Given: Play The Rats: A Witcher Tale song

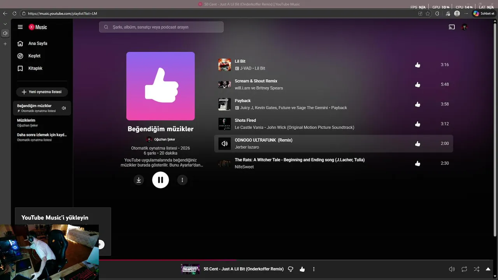Looking at the screenshot, I should [x=300, y=160].
